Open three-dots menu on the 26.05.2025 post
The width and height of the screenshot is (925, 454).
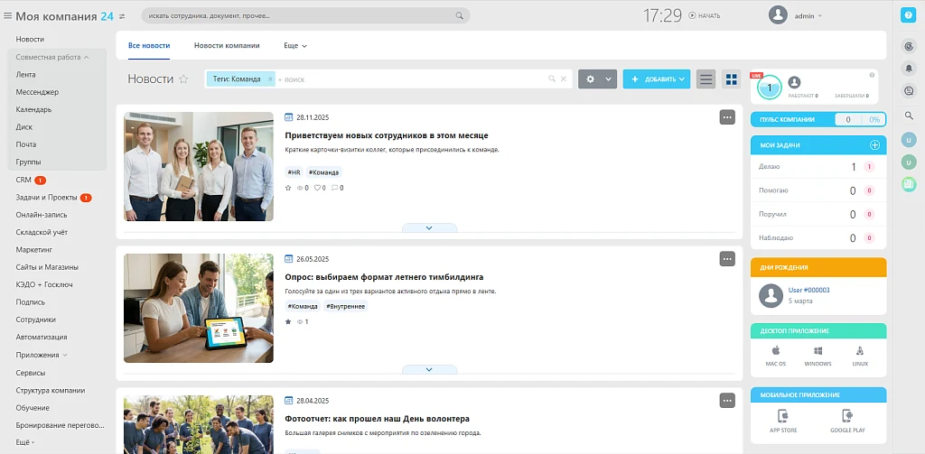coord(727,259)
